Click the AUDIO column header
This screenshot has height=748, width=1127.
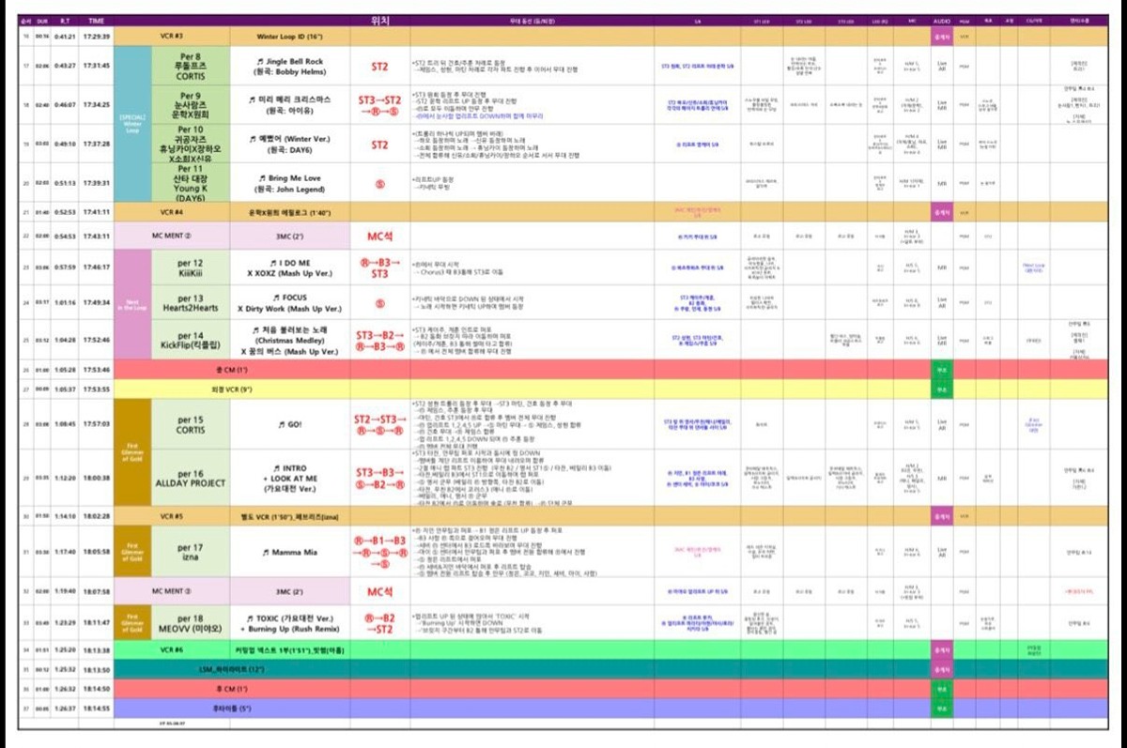[x=941, y=20]
